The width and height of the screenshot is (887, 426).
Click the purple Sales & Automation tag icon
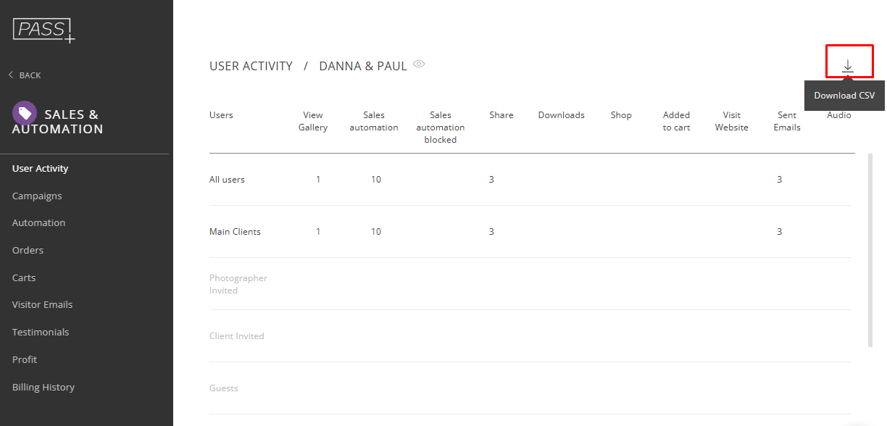[25, 113]
